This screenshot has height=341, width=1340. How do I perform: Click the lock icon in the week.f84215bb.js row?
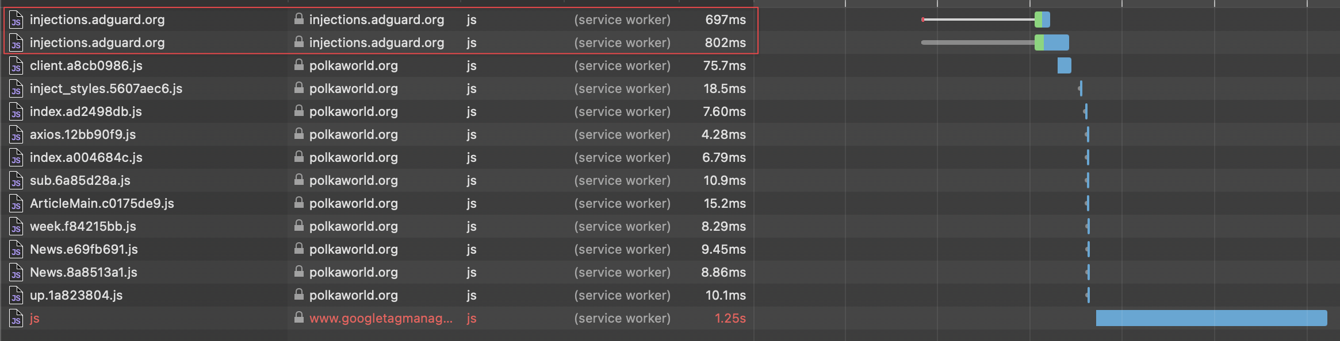tap(299, 226)
